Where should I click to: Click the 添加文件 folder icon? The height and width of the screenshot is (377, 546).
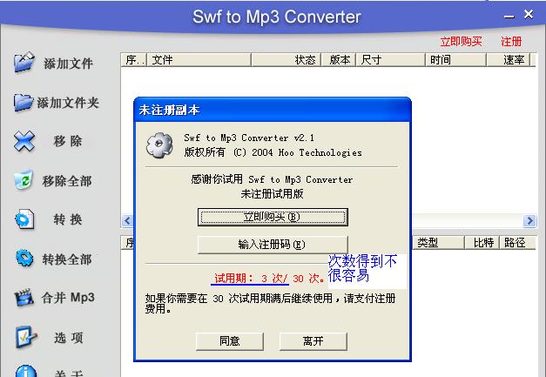tap(24, 63)
